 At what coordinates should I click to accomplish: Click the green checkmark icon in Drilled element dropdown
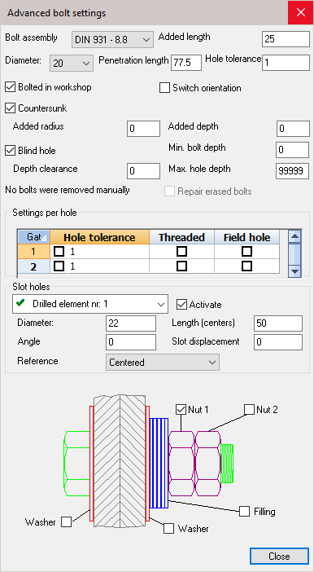coord(21,303)
